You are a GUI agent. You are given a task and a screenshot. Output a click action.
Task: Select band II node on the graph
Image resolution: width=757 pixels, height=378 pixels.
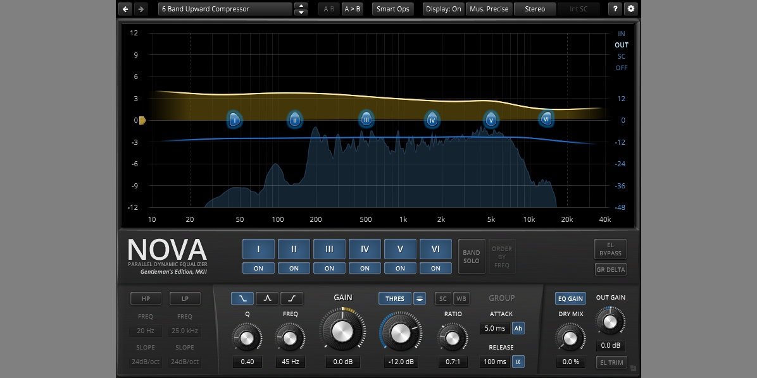pos(295,119)
